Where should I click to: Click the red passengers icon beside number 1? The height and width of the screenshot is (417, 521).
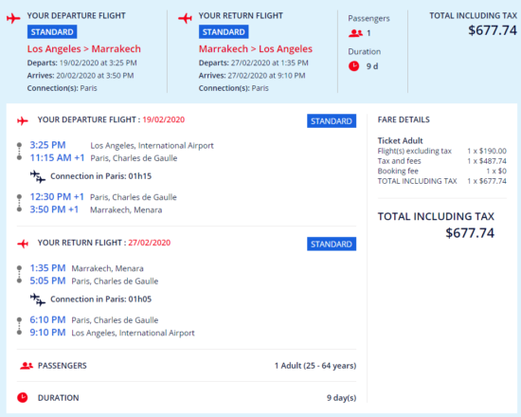click(355, 33)
